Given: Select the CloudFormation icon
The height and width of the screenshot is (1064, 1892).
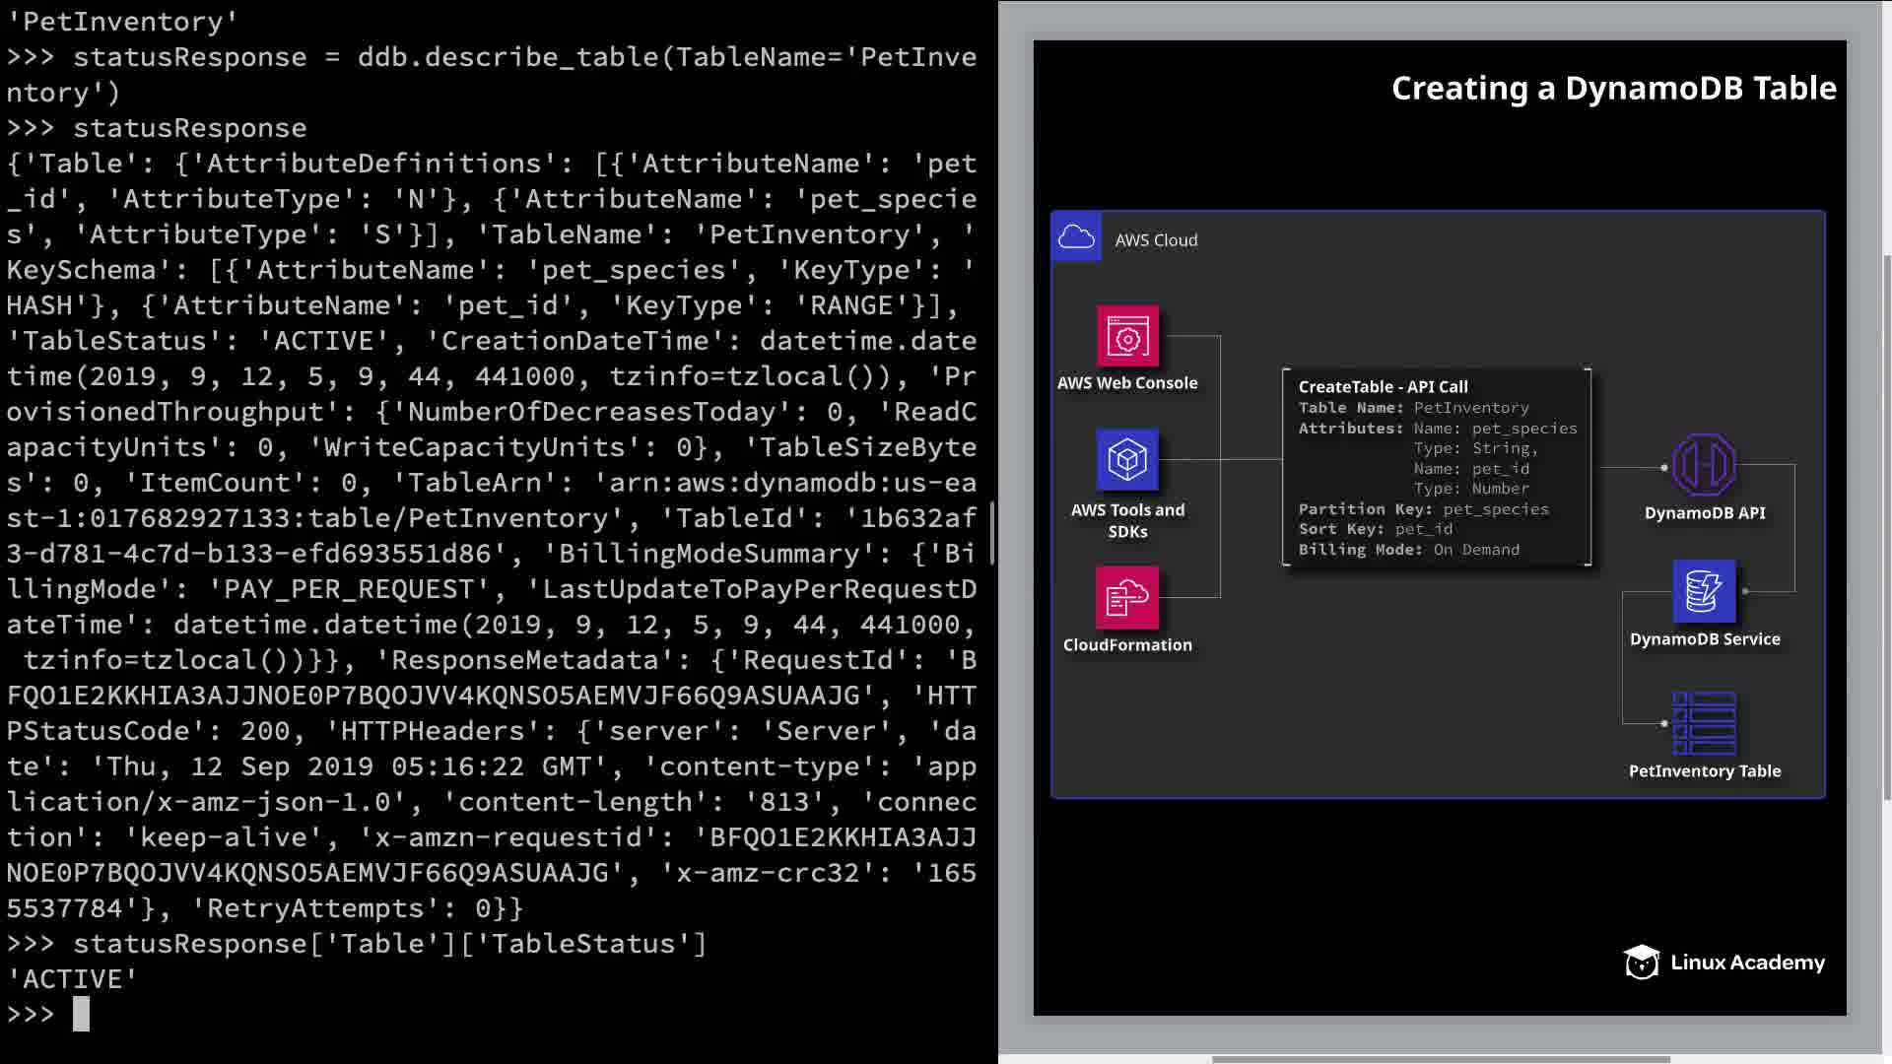Looking at the screenshot, I should click(1127, 596).
